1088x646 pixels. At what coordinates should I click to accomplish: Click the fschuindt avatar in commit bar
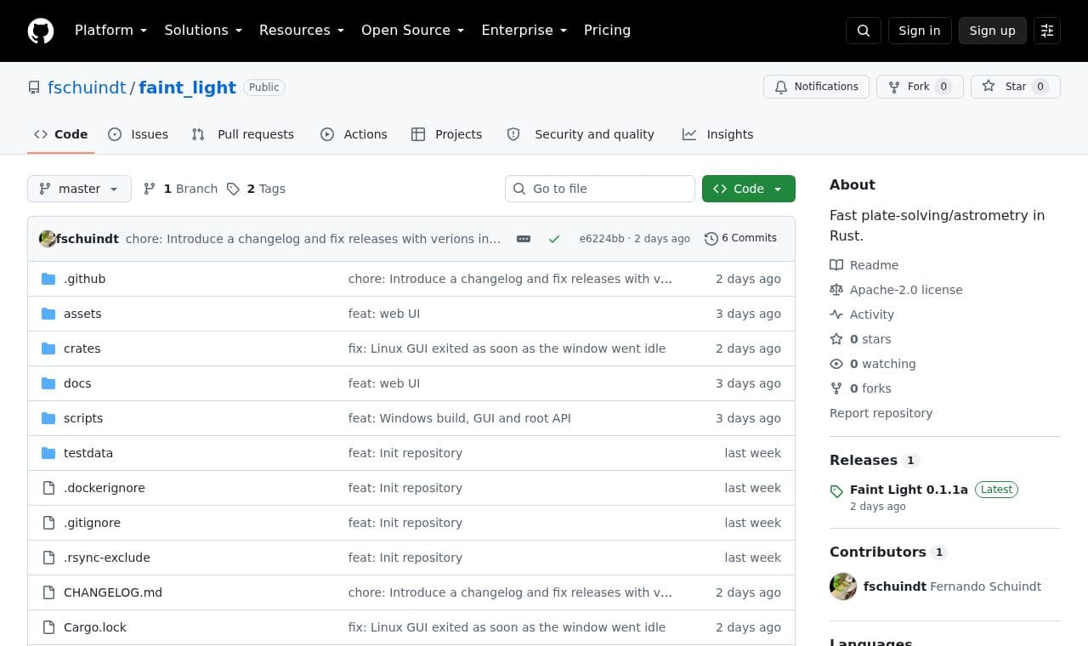[48, 239]
